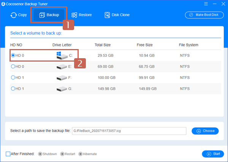Click the F: drive icon
The width and height of the screenshot is (228, 162).
tap(62, 78)
